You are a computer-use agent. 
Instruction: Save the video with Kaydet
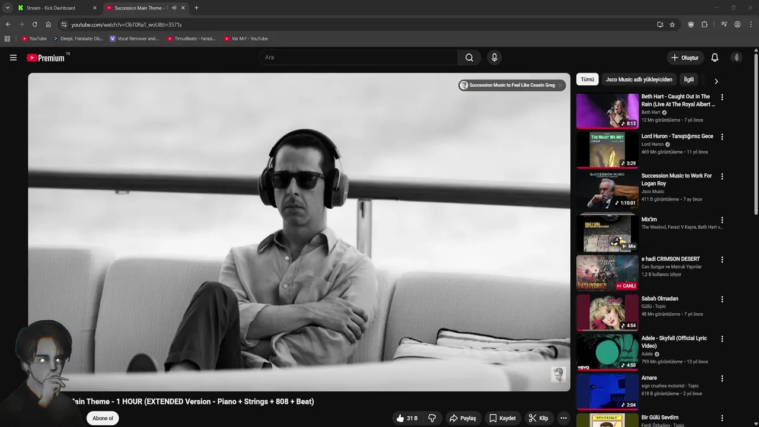(x=502, y=418)
